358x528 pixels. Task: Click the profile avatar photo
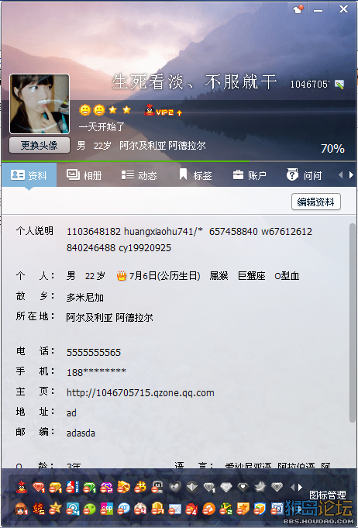[x=40, y=104]
